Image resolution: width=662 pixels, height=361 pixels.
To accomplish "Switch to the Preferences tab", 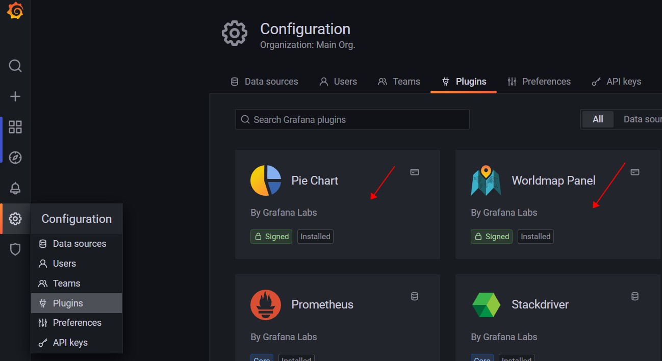I will [x=539, y=82].
